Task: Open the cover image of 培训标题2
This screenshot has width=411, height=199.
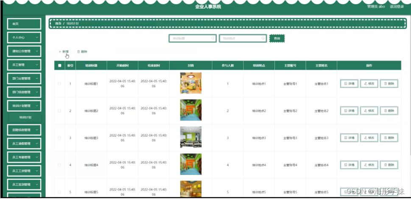Action: pyautogui.click(x=191, y=110)
